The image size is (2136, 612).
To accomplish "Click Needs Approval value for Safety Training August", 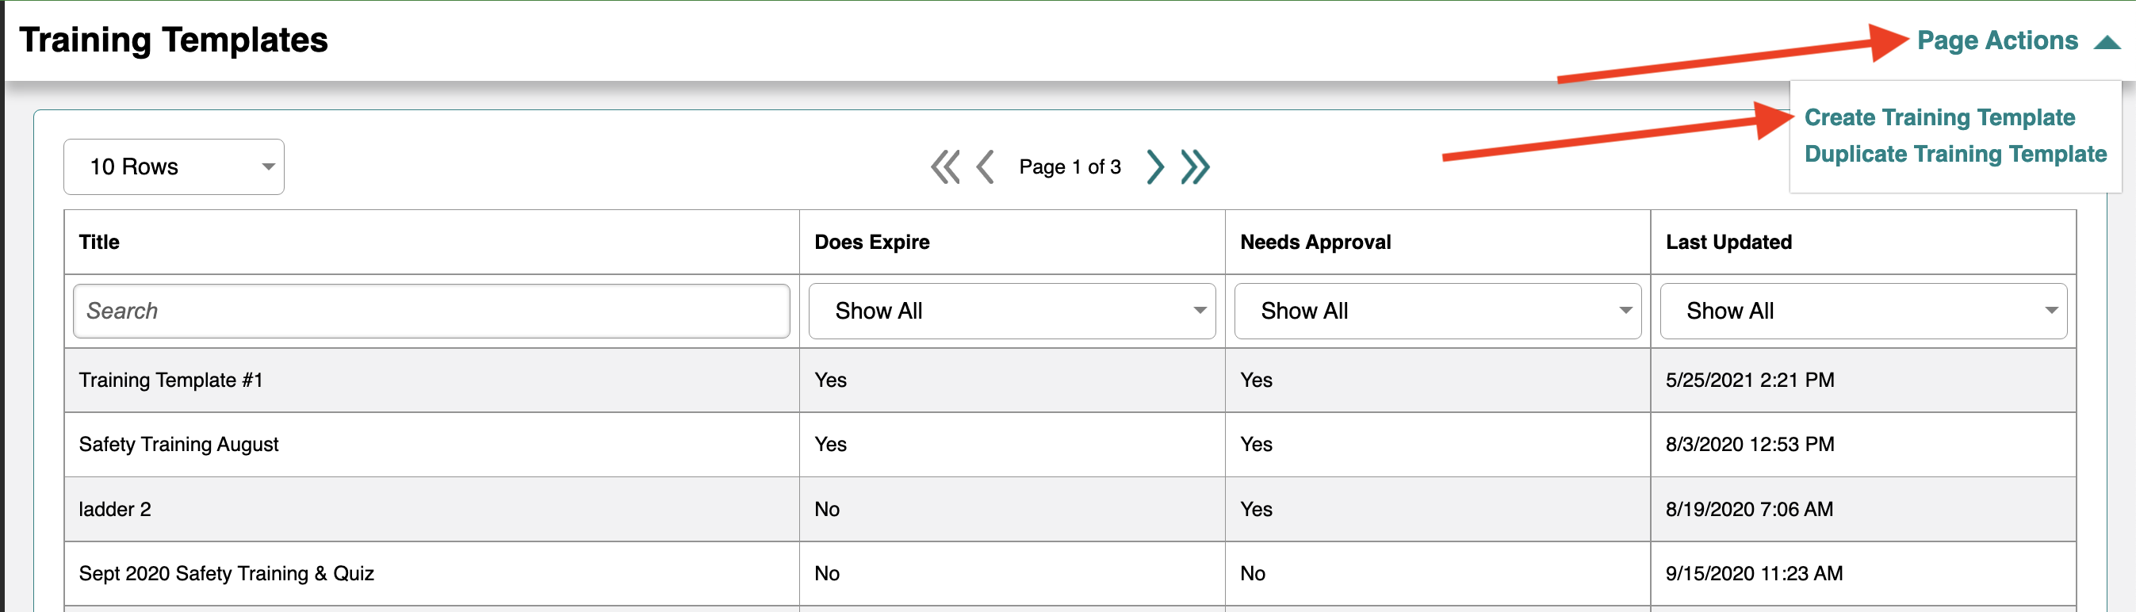I will 1255,445.
